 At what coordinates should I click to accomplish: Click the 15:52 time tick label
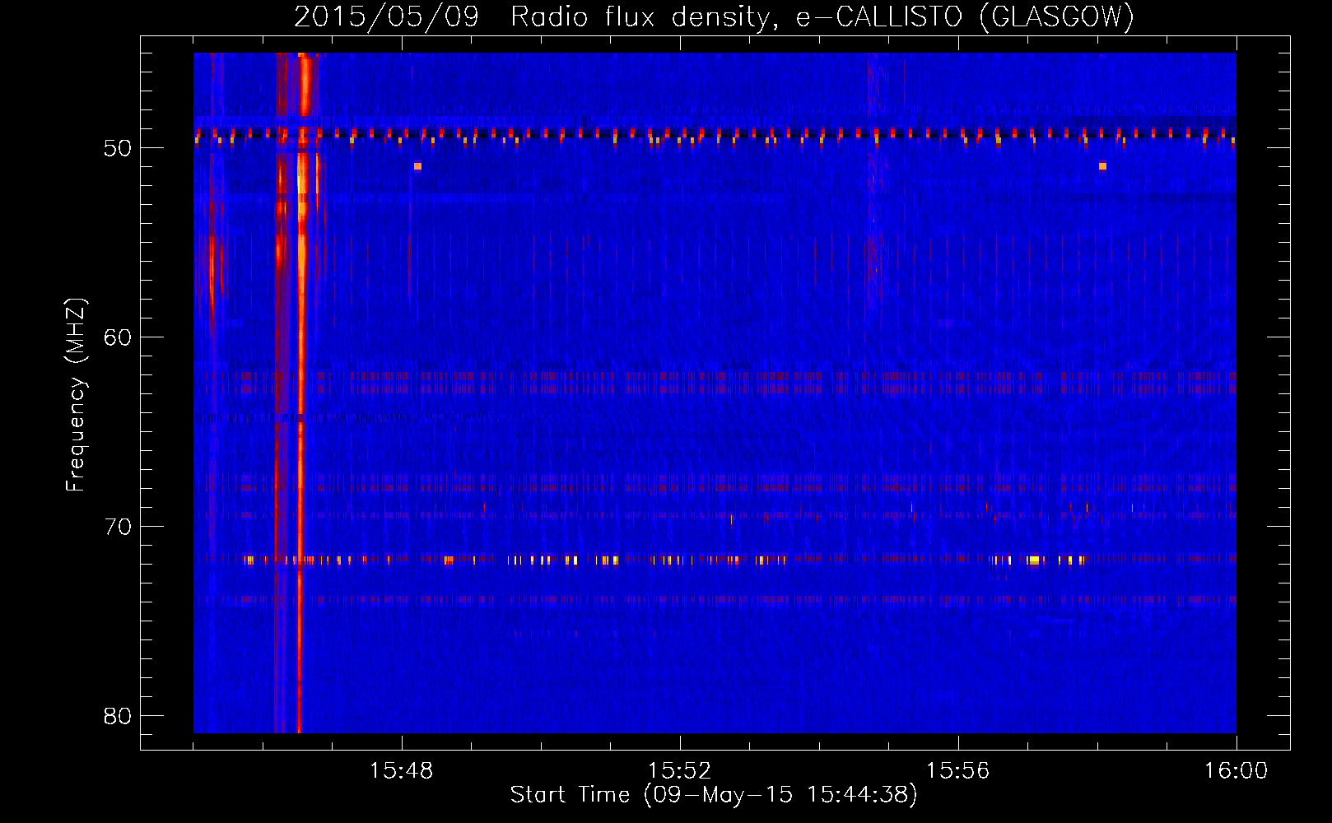click(x=679, y=771)
